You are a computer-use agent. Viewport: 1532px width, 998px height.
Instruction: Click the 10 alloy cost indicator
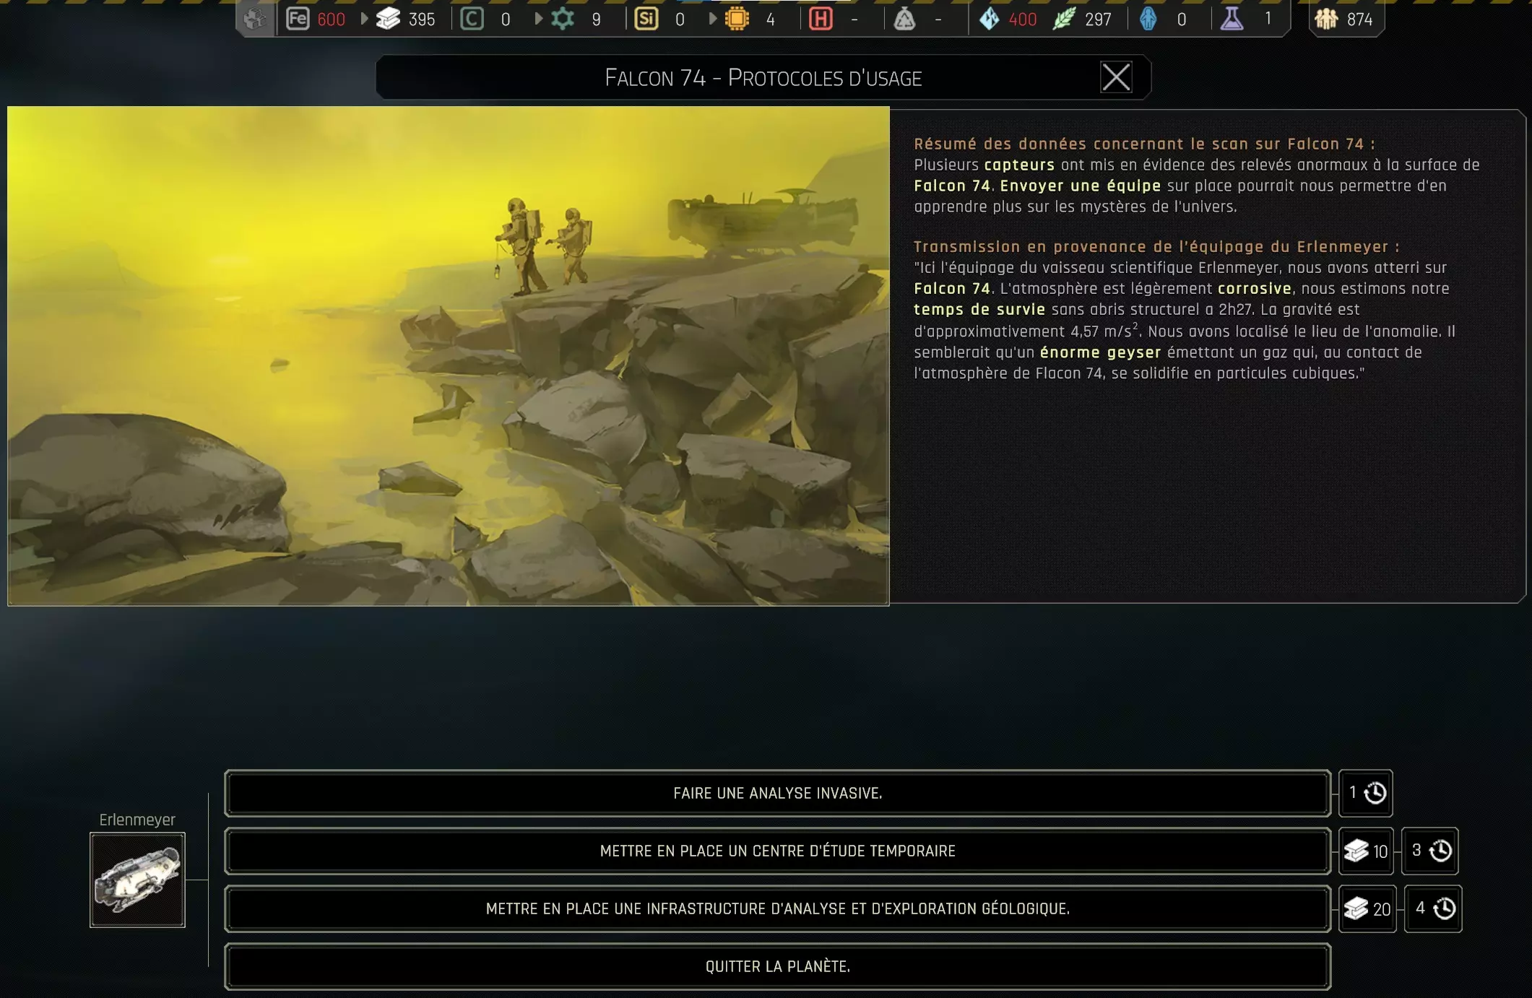tap(1367, 851)
